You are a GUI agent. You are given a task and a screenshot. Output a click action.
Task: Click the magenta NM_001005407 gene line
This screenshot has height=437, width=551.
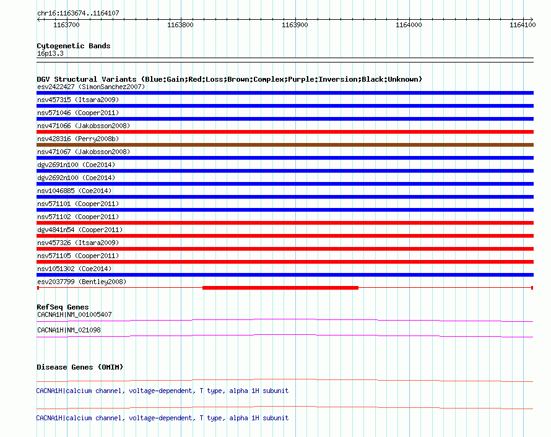[x=285, y=320]
